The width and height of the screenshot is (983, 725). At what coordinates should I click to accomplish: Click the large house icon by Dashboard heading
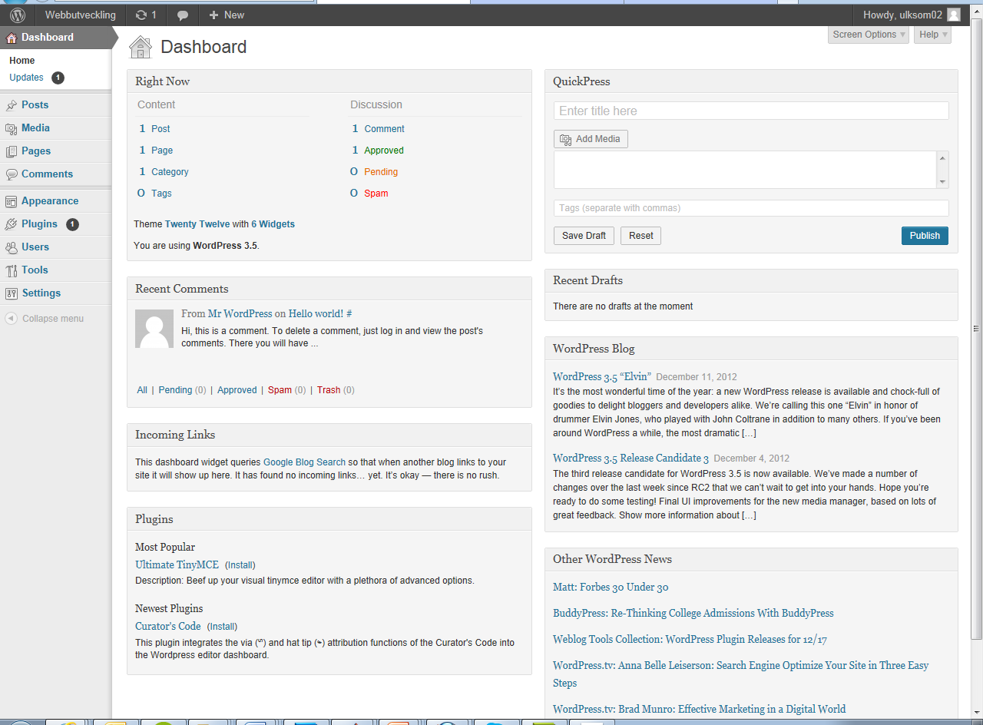[x=141, y=47]
